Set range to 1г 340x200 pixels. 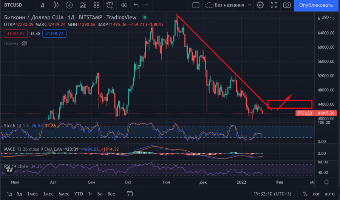point(90,194)
